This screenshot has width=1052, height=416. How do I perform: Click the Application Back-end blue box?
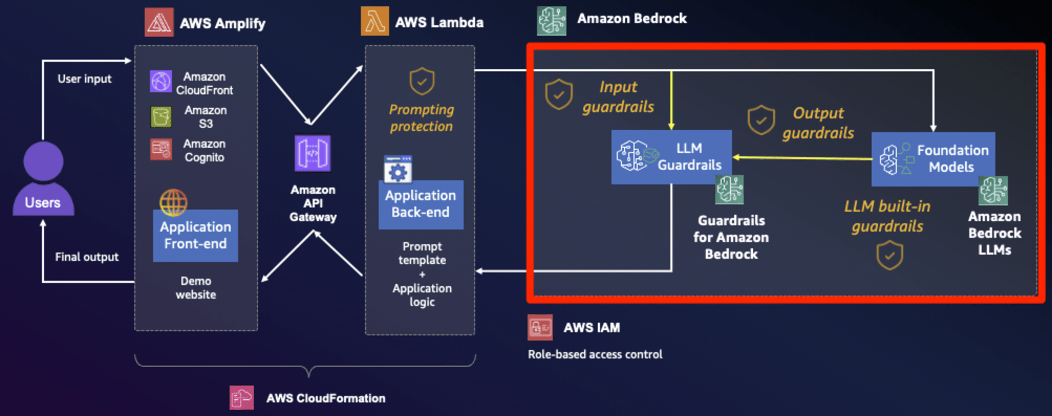(421, 204)
